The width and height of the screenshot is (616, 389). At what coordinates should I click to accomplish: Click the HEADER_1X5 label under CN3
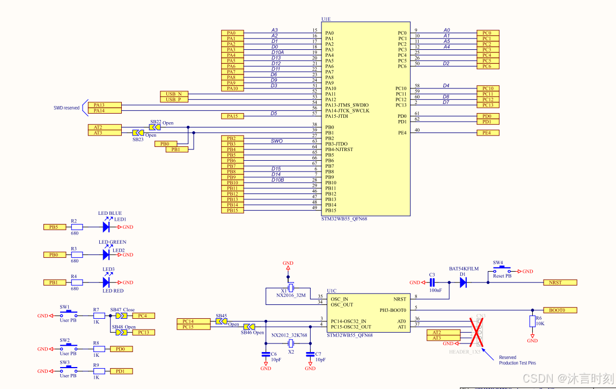465,351
